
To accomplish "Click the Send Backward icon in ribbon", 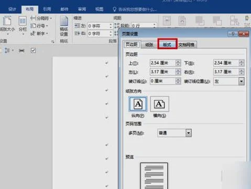I will pyautogui.click(x=217, y=21).
